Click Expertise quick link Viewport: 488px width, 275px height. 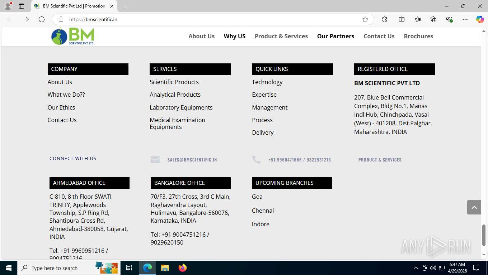tap(264, 95)
